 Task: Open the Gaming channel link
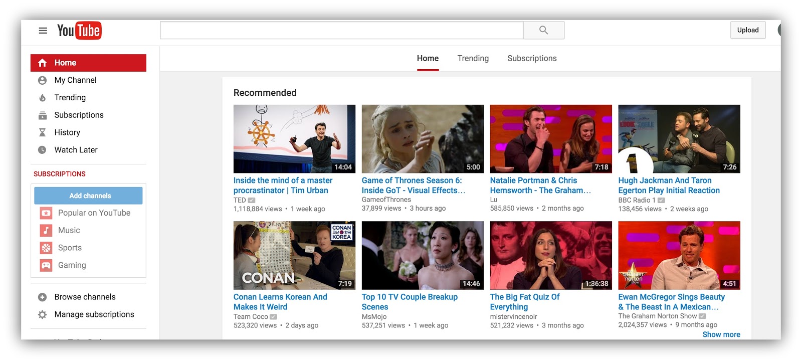pyautogui.click(x=72, y=265)
